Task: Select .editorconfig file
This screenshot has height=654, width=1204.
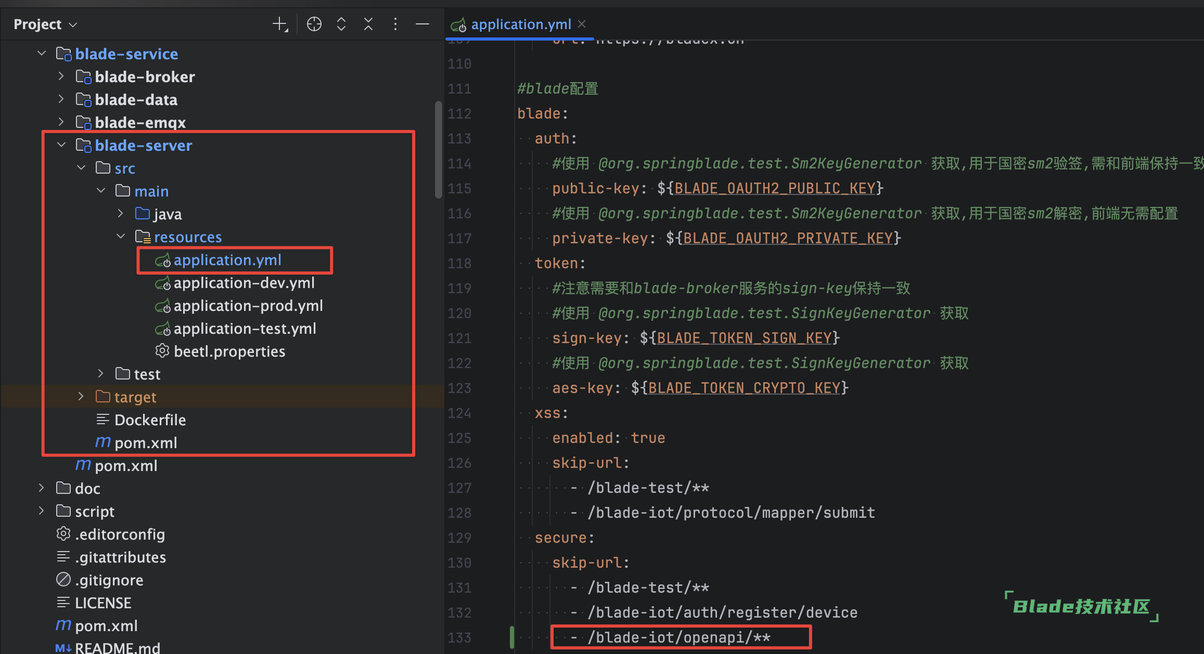Action: click(x=120, y=534)
